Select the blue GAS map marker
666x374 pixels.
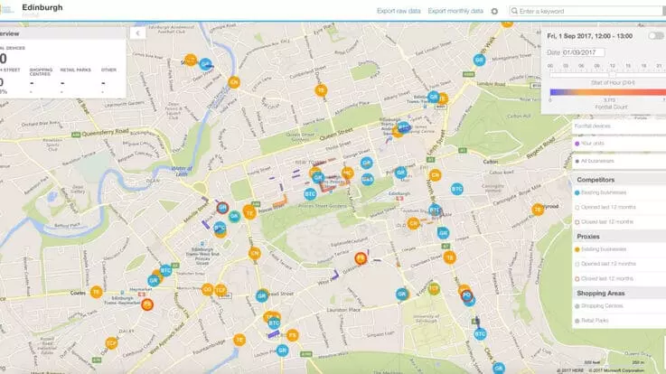pos(368,179)
